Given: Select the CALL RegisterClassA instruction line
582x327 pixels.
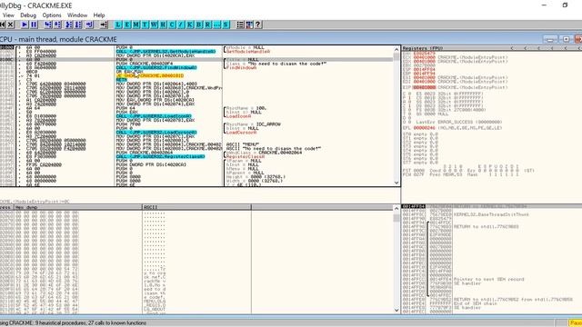Looking at the screenshot, I should pyautogui.click(x=160, y=156).
